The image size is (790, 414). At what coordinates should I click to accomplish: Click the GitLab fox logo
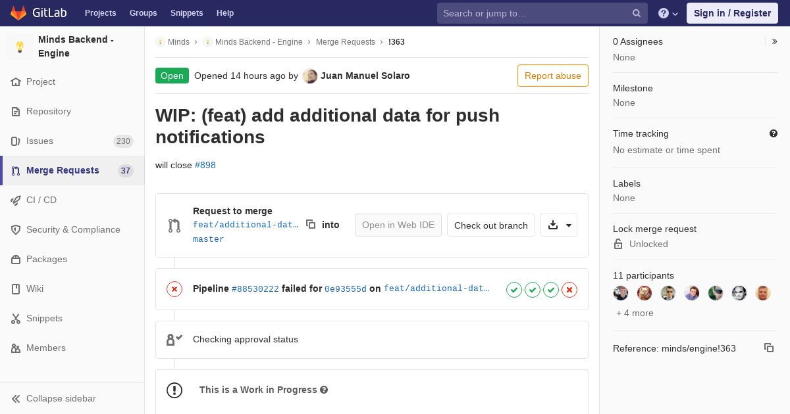pyautogui.click(x=18, y=13)
